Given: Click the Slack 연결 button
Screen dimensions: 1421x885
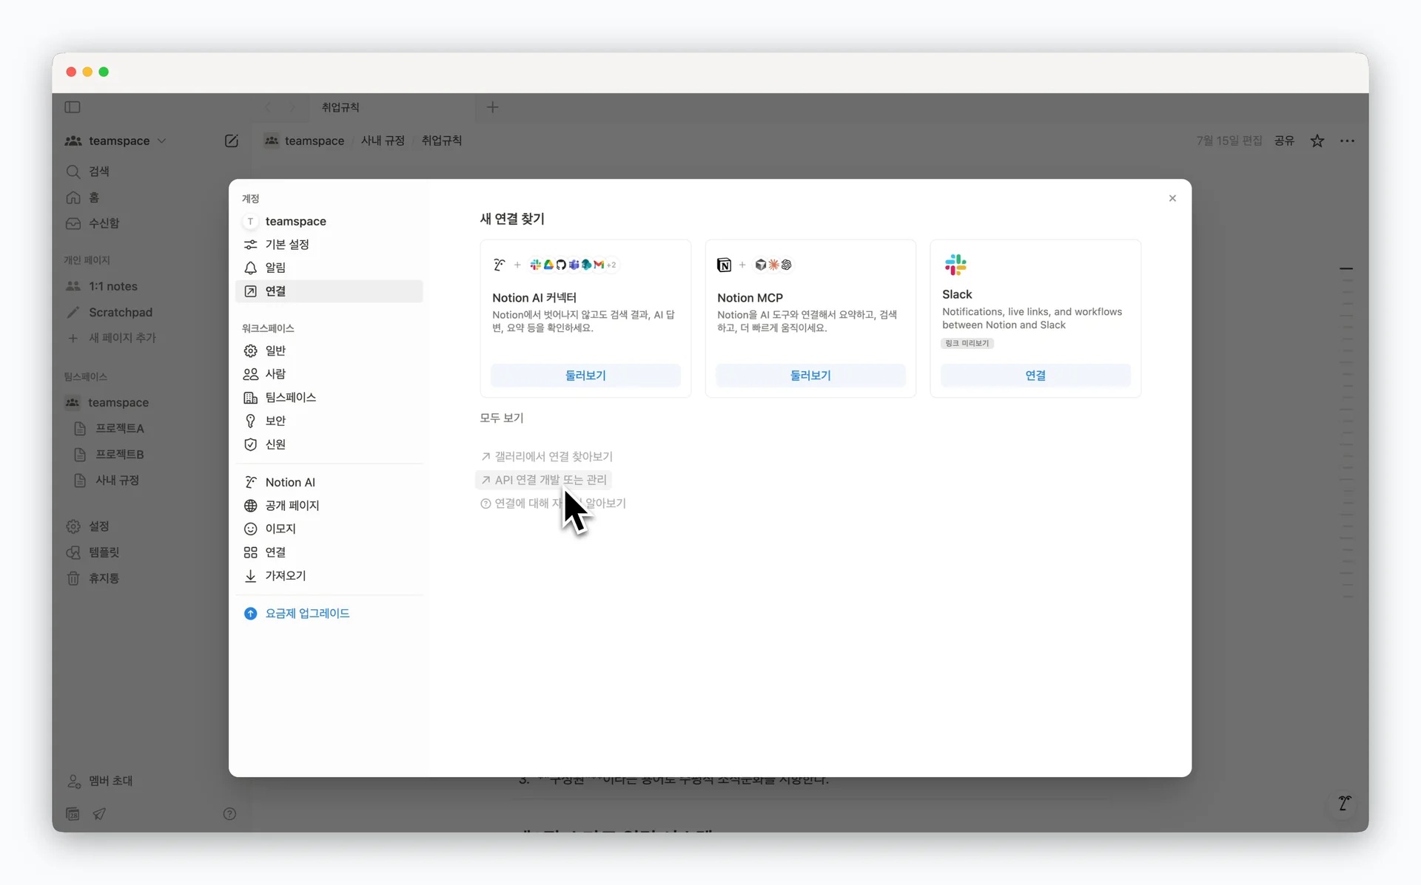Looking at the screenshot, I should pyautogui.click(x=1035, y=376).
